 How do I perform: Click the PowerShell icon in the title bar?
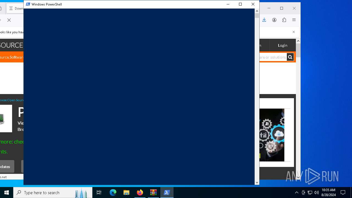tap(28, 4)
